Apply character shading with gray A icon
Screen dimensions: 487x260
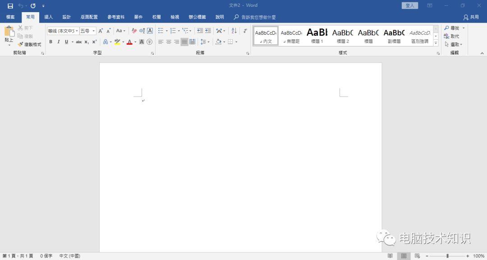142,42
